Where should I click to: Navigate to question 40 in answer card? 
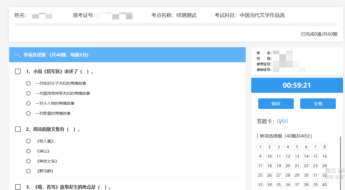pos(324,185)
